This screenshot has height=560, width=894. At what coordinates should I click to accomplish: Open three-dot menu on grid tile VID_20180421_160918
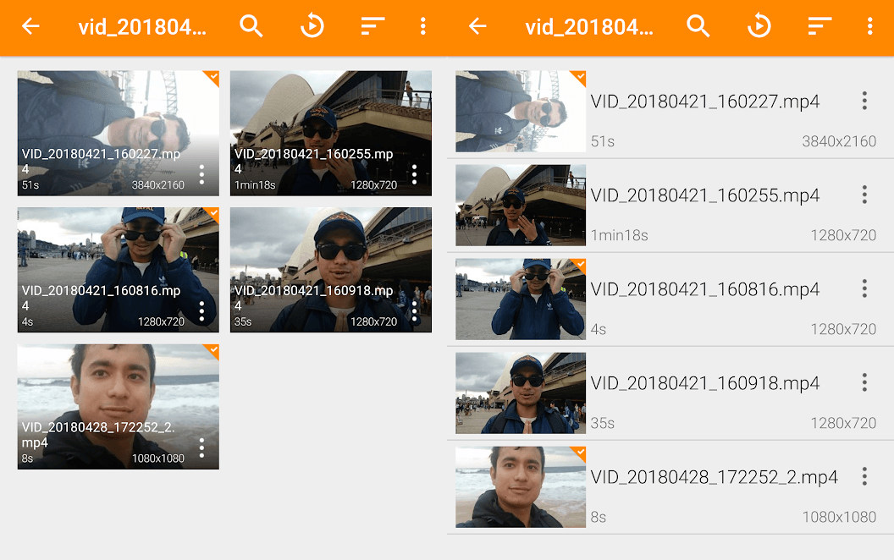[414, 311]
